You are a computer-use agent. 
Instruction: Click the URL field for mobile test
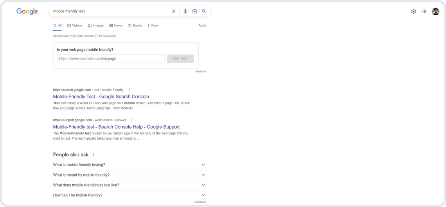(111, 59)
